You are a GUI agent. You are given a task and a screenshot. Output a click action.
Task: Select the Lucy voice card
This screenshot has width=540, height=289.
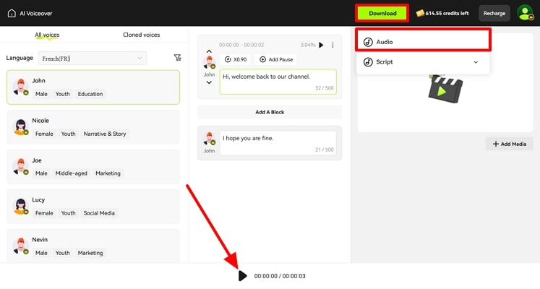[93, 206]
